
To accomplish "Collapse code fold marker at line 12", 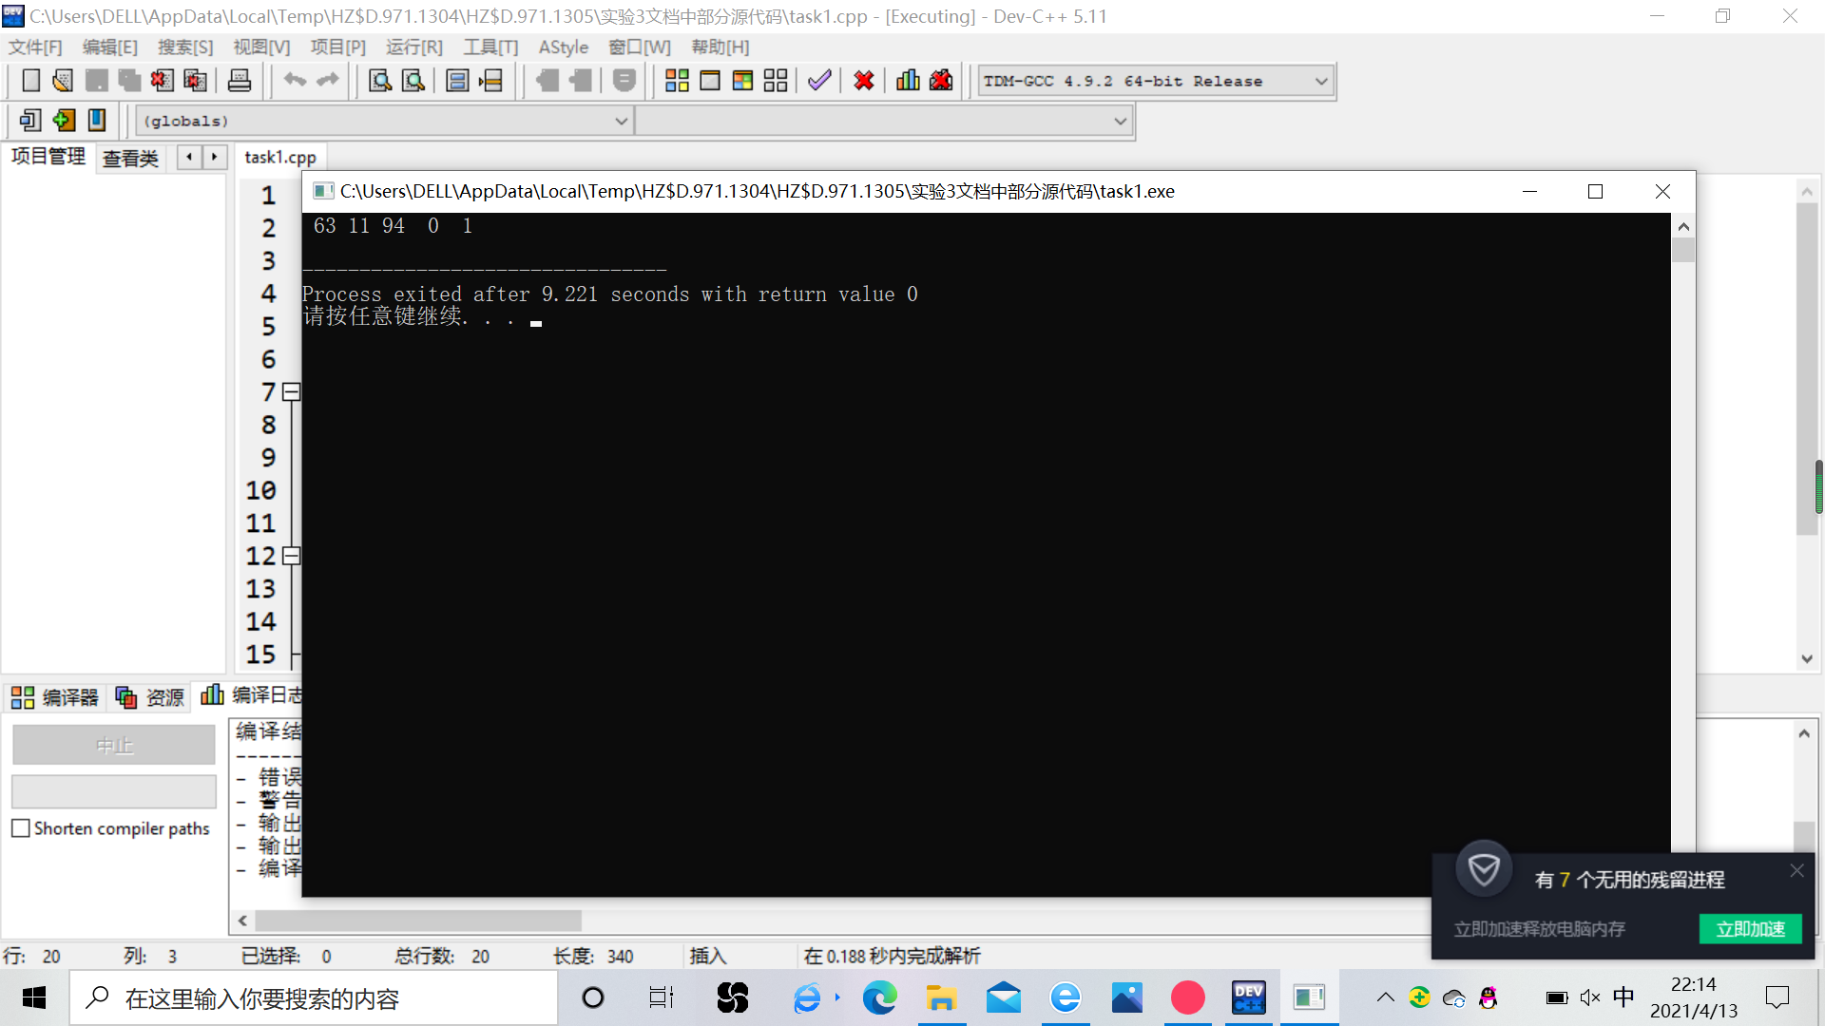I will tap(292, 556).
